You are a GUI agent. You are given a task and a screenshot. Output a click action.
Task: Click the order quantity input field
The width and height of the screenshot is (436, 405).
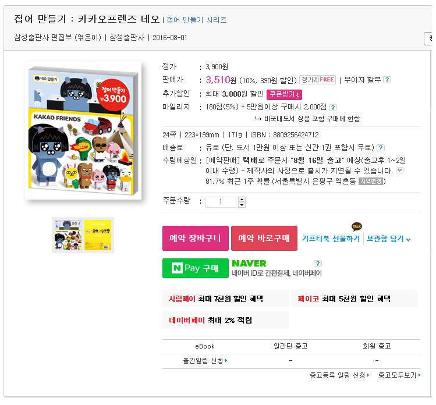pos(221,202)
